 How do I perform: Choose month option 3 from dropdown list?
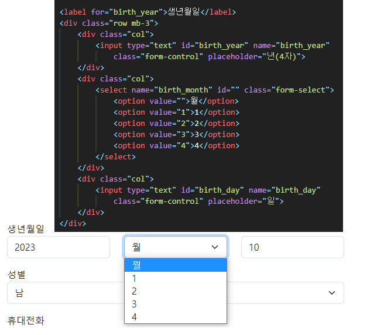coord(176,304)
